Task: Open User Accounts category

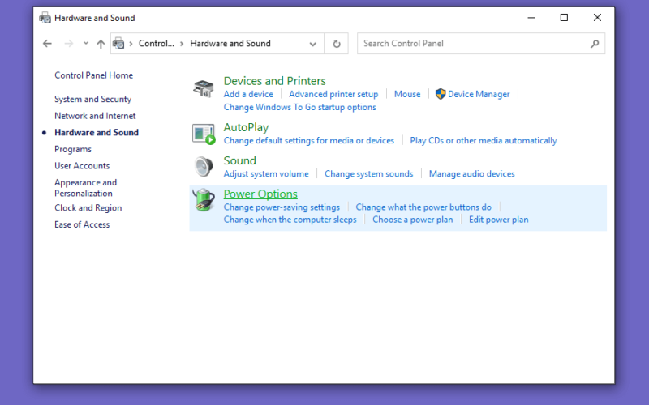Action: click(x=82, y=166)
